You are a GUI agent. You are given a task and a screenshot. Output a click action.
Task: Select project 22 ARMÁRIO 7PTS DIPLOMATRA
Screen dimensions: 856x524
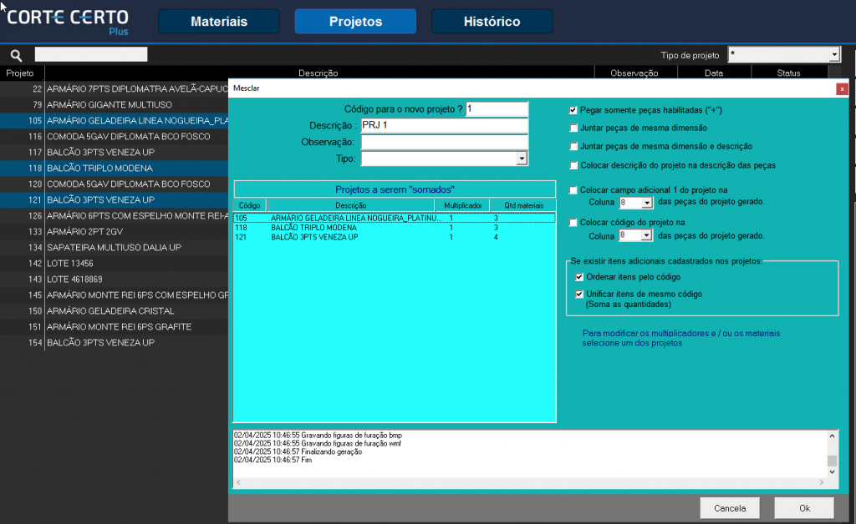point(114,88)
